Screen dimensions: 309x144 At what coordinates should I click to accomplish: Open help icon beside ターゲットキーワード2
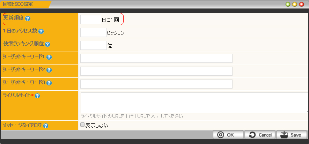pyautogui.click(x=49, y=70)
